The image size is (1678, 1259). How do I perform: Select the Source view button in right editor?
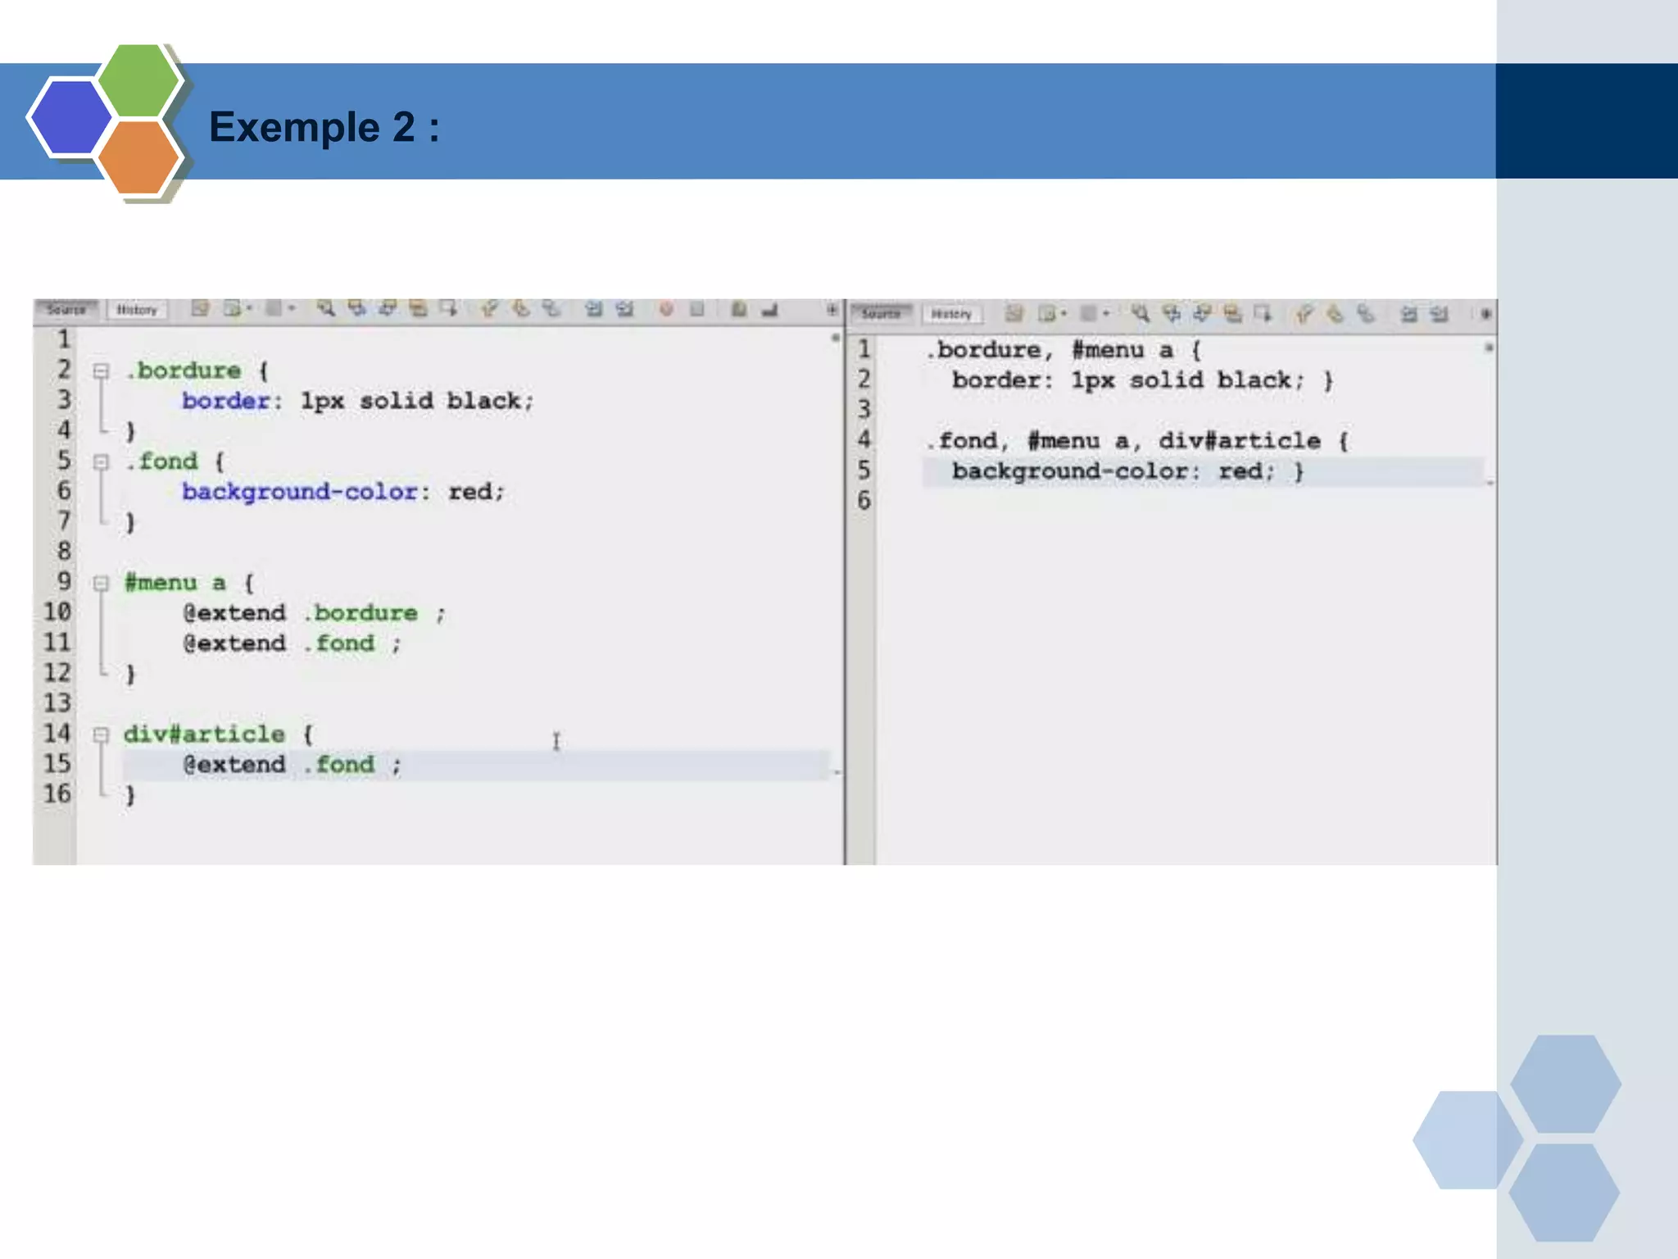coord(882,314)
